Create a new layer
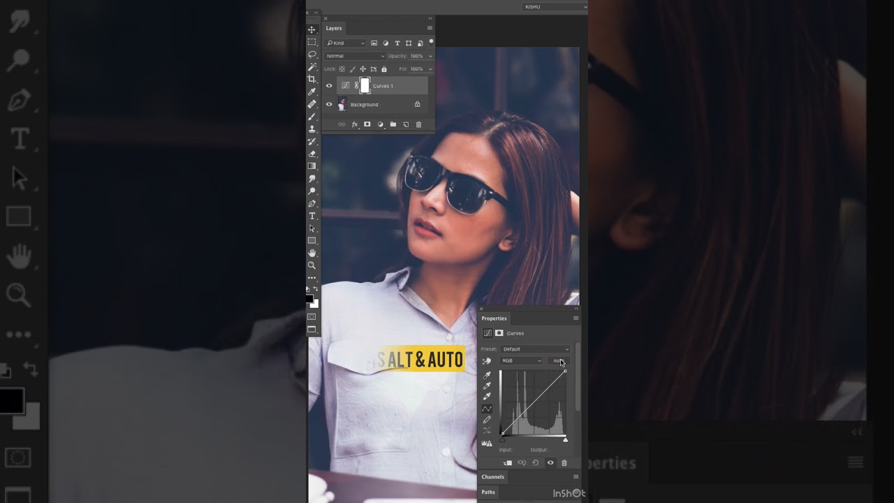894x503 pixels. tap(406, 124)
